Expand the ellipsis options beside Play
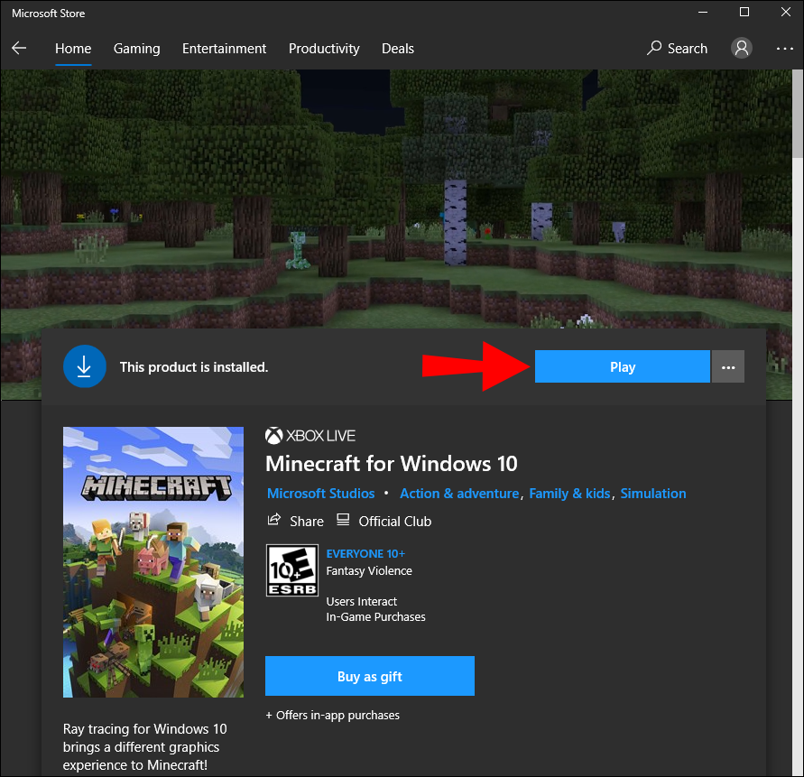804x777 pixels. coord(727,366)
